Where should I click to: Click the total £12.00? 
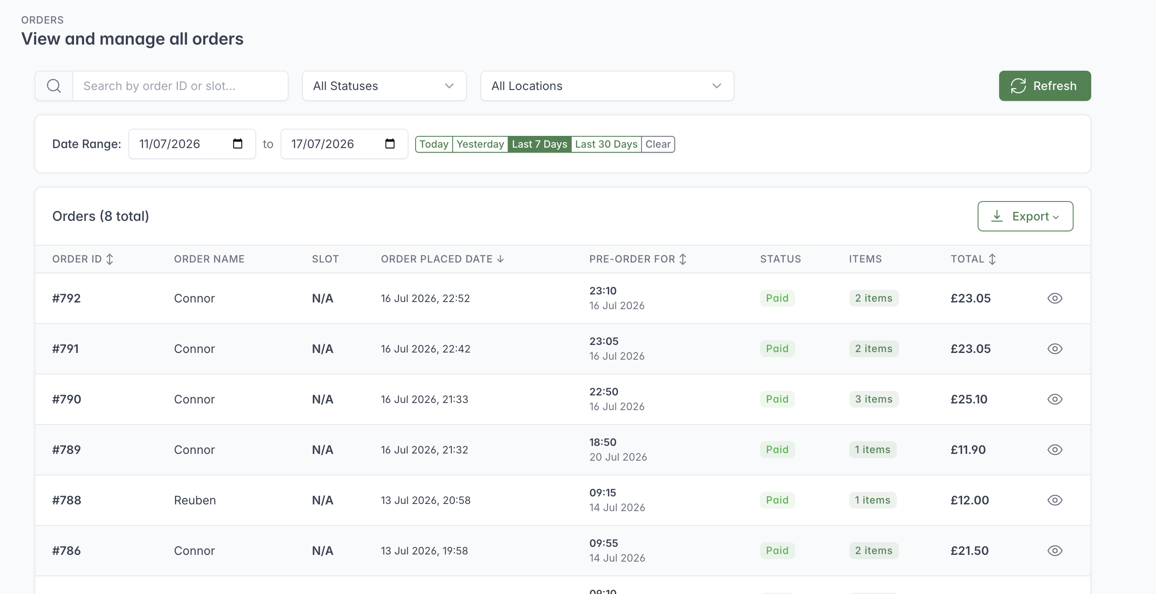[969, 500]
